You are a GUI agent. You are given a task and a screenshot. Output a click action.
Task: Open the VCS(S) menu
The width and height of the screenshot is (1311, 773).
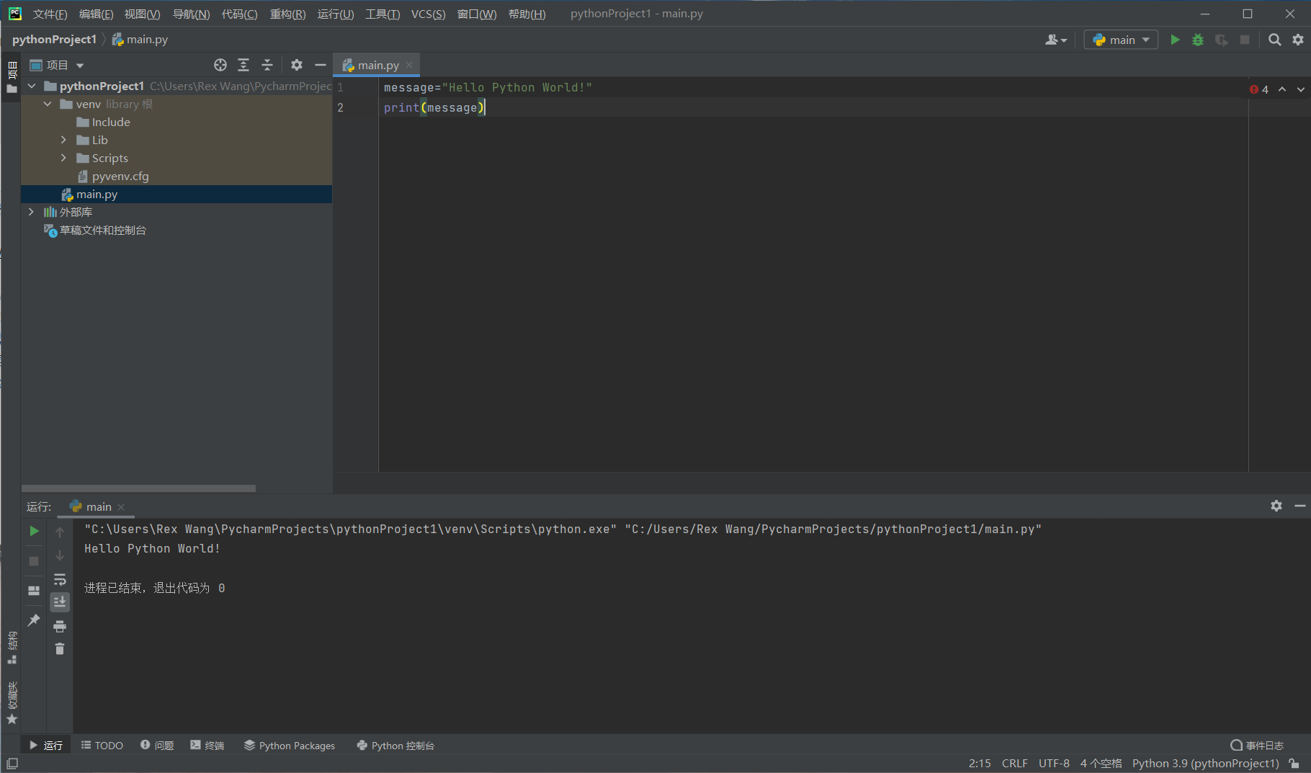[428, 14]
